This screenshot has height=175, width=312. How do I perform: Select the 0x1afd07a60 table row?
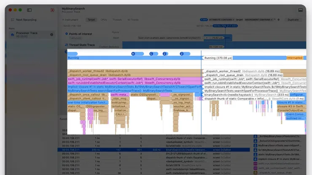(153, 146)
